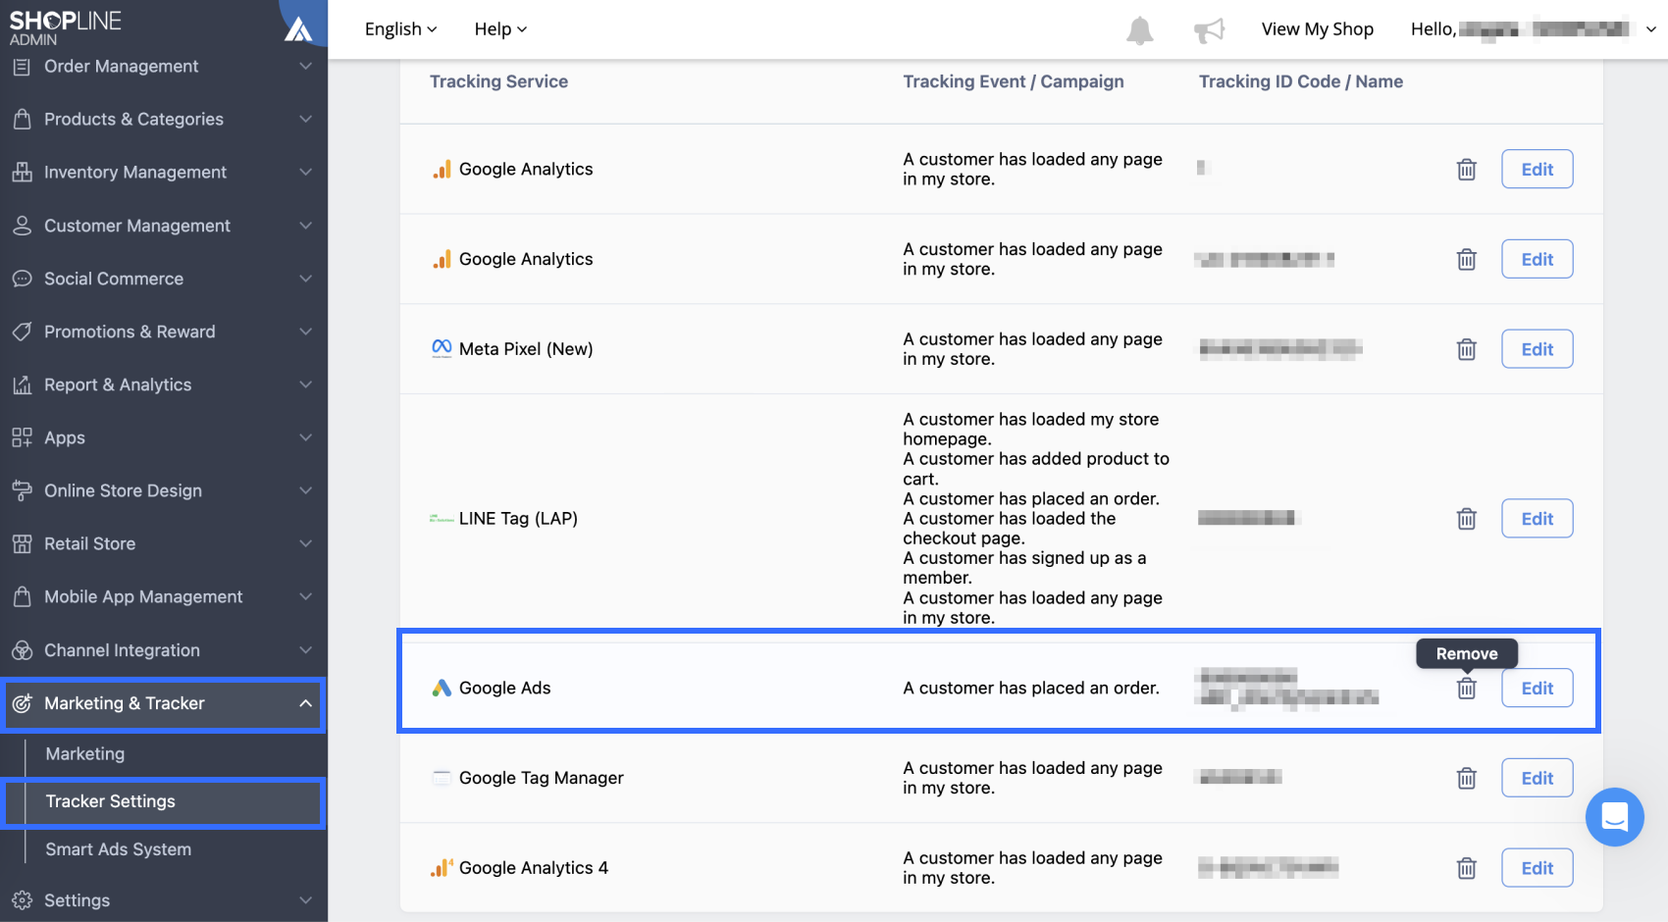Select Marketing in the sidebar submenu

click(85, 753)
